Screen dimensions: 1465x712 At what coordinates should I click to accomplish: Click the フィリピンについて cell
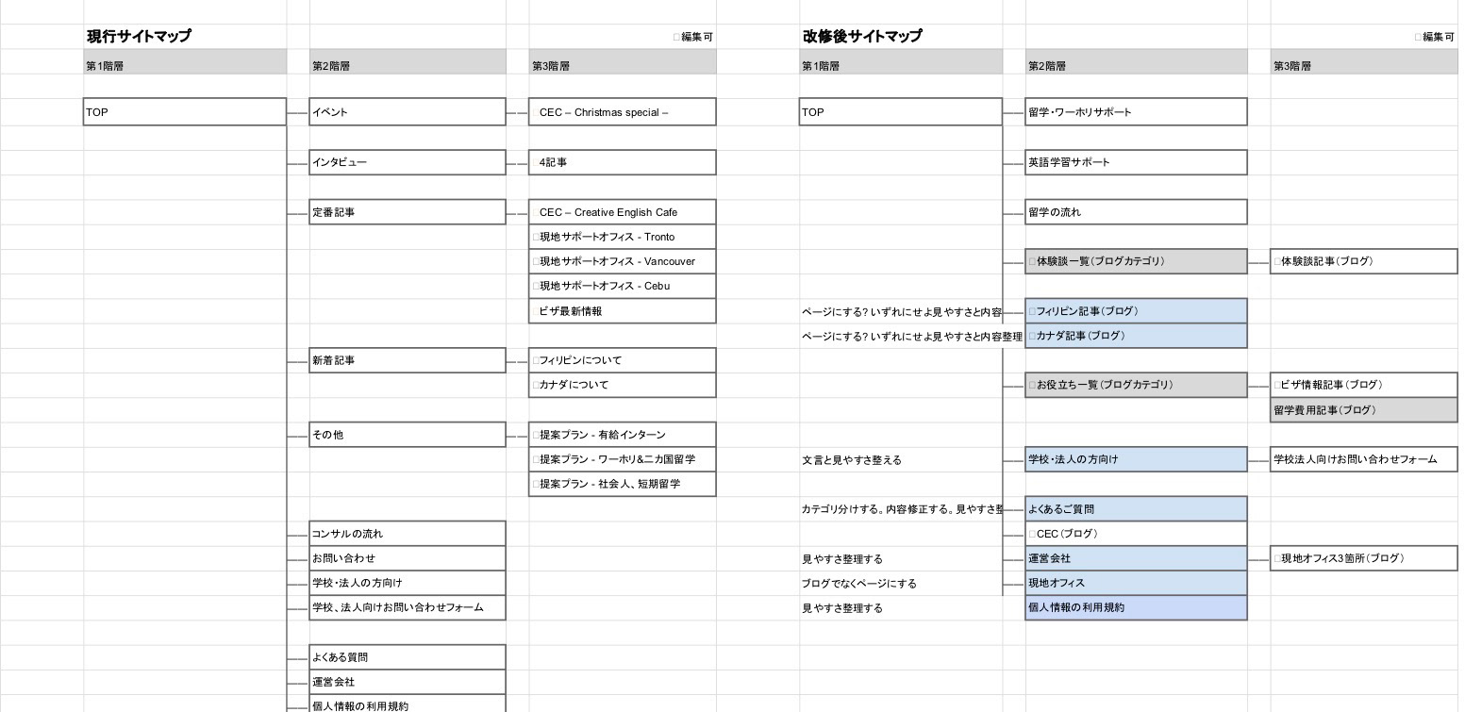pos(623,360)
